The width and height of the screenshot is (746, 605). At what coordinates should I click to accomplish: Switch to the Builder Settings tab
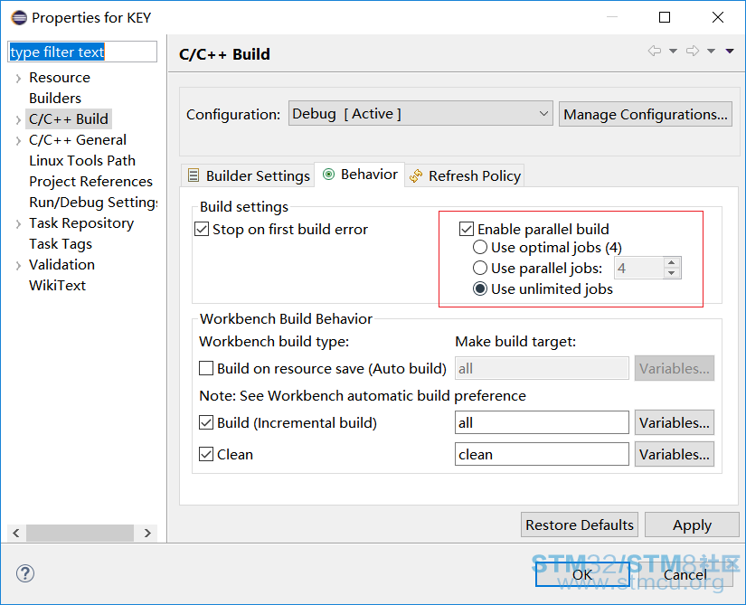pos(249,176)
